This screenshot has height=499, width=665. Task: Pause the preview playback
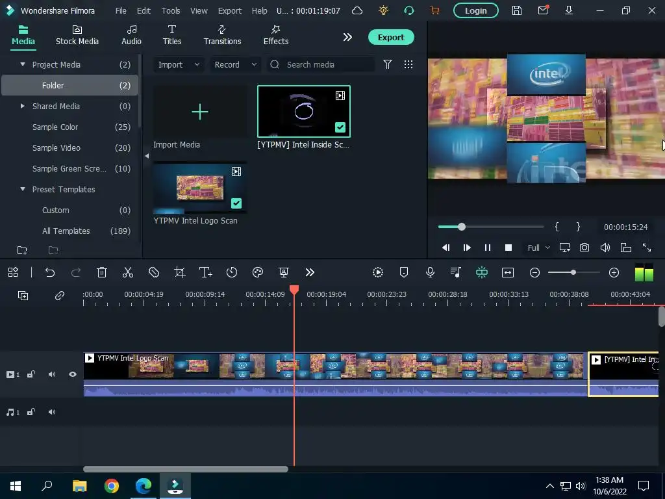[x=488, y=248]
